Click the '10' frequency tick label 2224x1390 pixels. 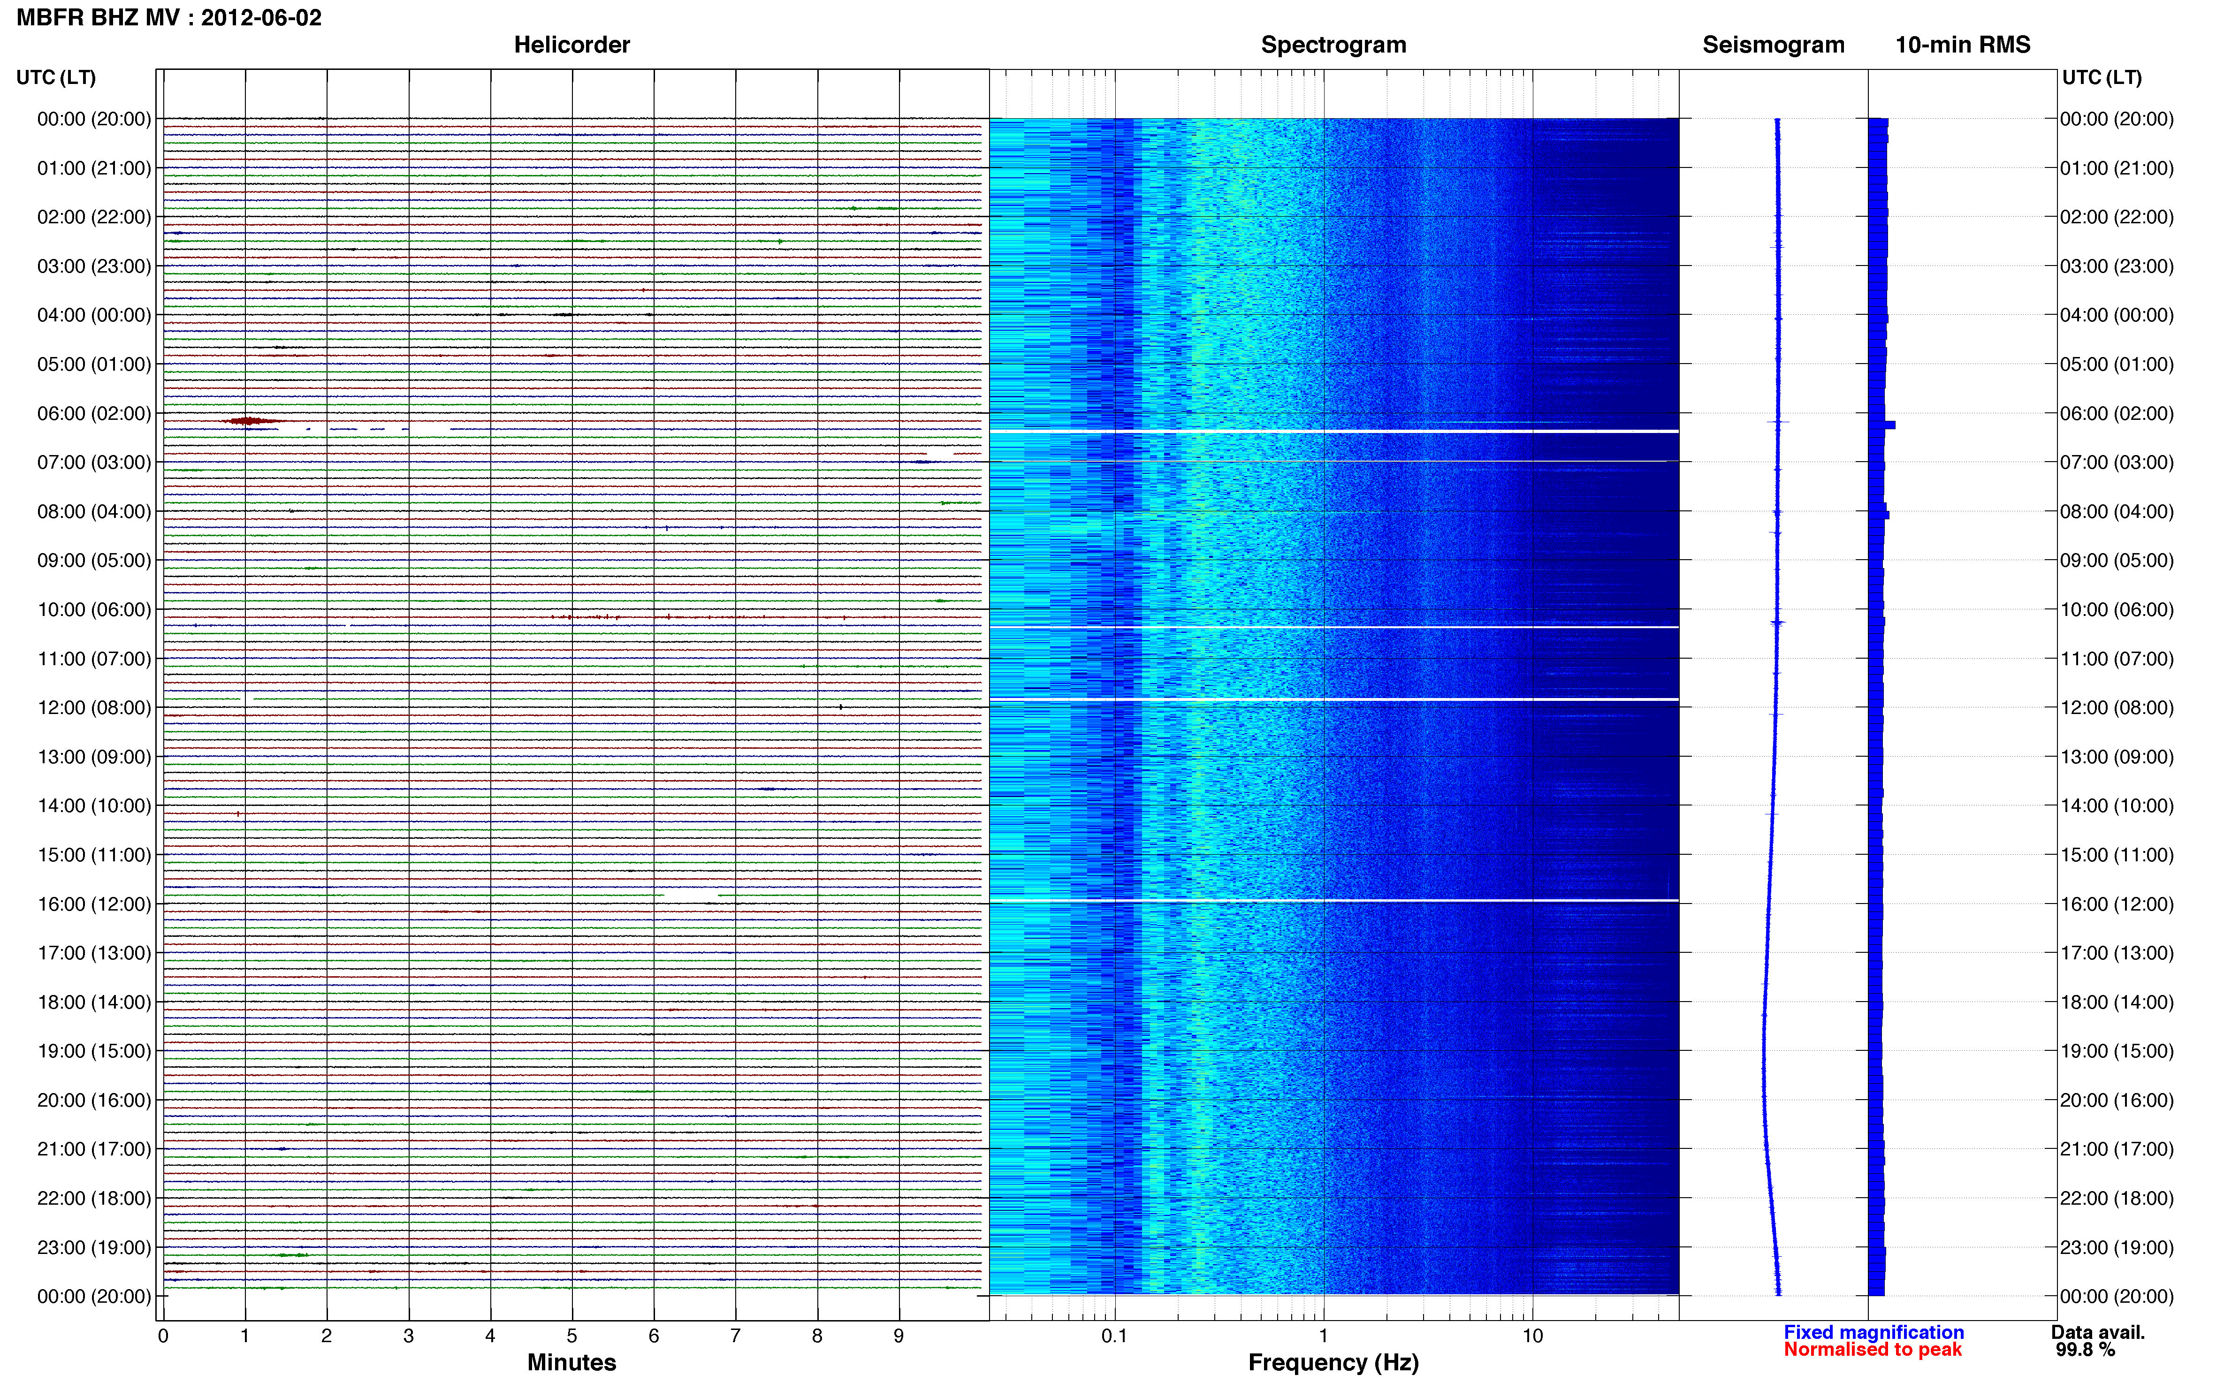1532,1336
